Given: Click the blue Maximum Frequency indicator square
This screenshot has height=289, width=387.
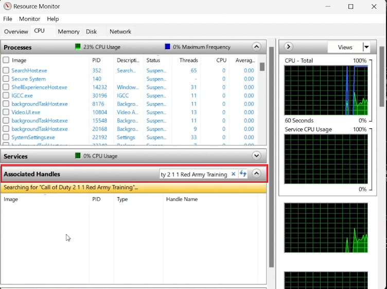Looking at the screenshot, I should [x=167, y=47].
